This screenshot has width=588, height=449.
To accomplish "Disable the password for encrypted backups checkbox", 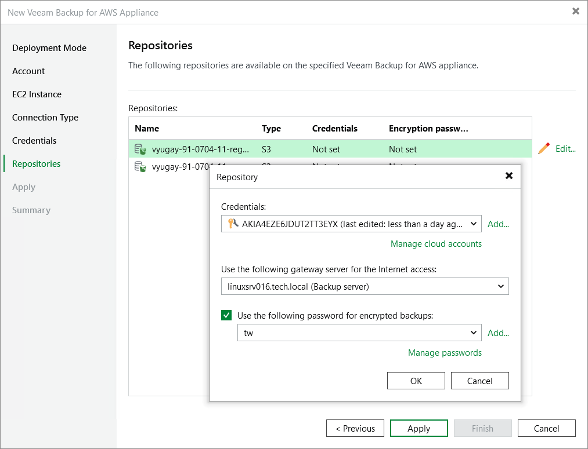I will tap(226, 315).
